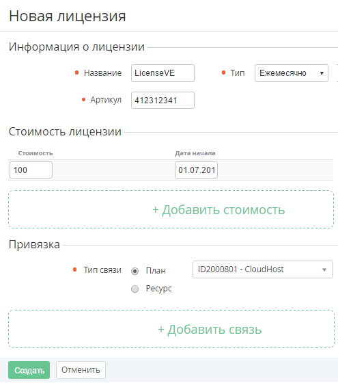
Task: Click the Название field label
Action: pos(102,73)
